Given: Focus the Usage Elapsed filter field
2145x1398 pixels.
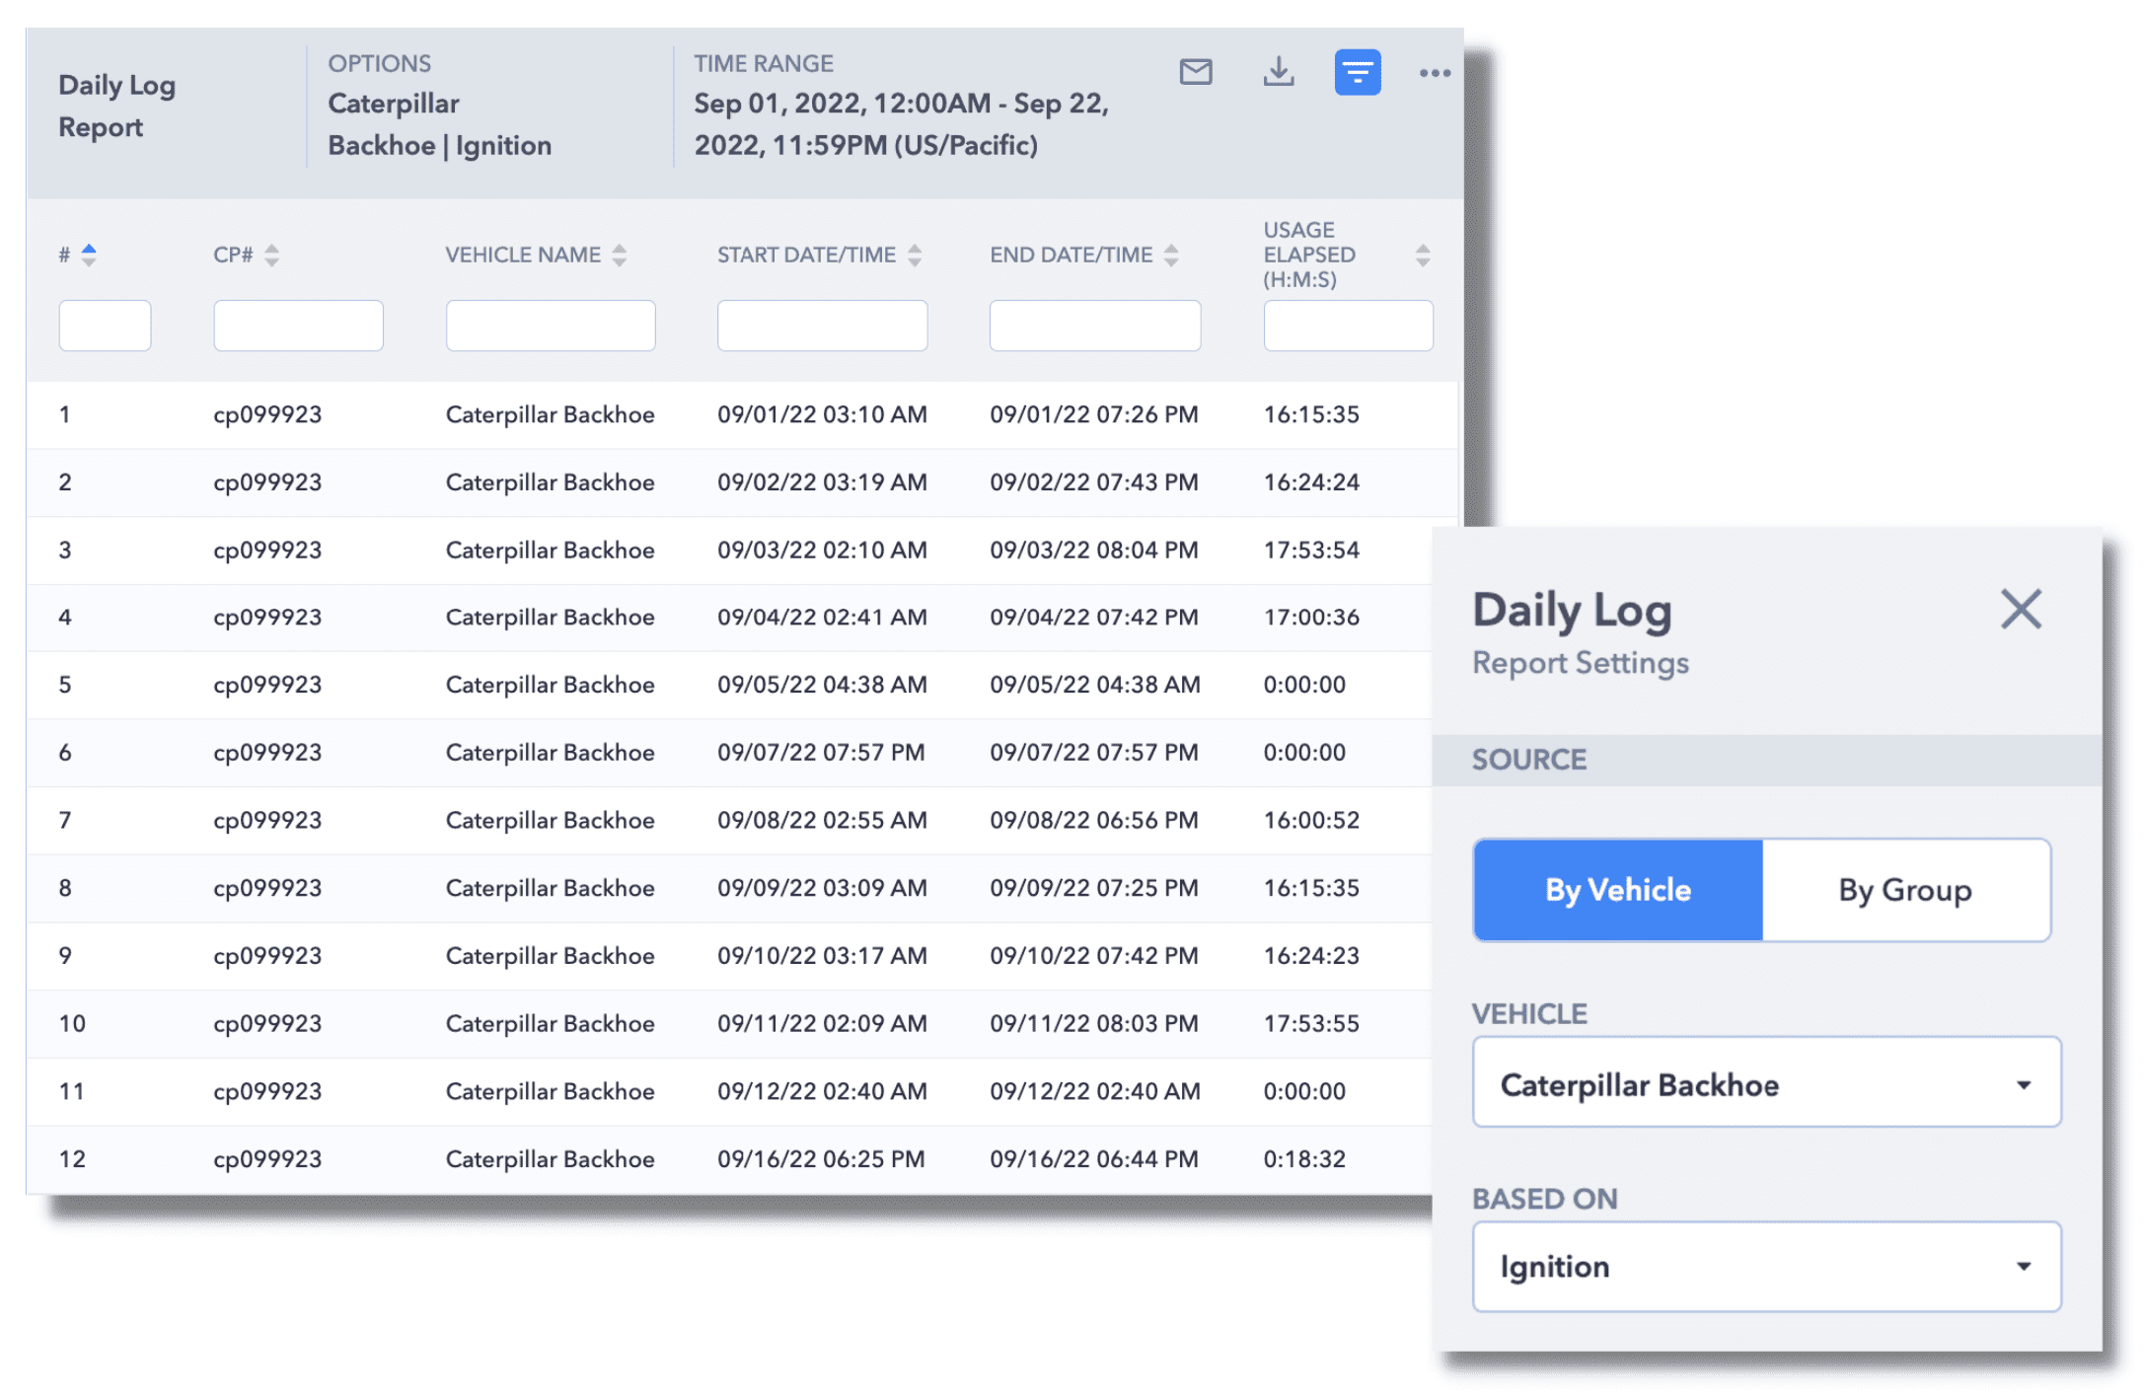Looking at the screenshot, I should [1348, 326].
